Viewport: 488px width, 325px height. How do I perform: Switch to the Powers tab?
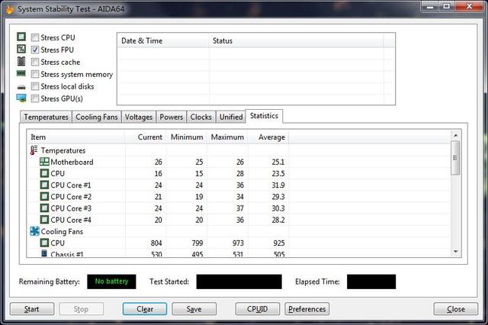tap(171, 117)
